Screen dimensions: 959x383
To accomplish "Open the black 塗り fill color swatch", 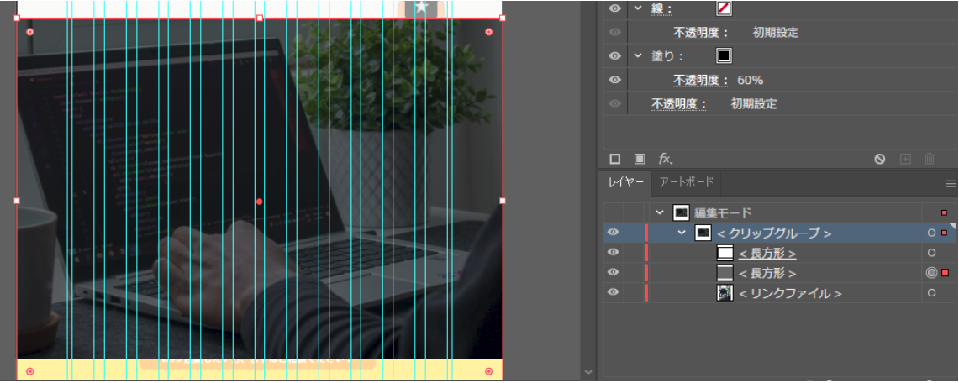I will point(724,56).
